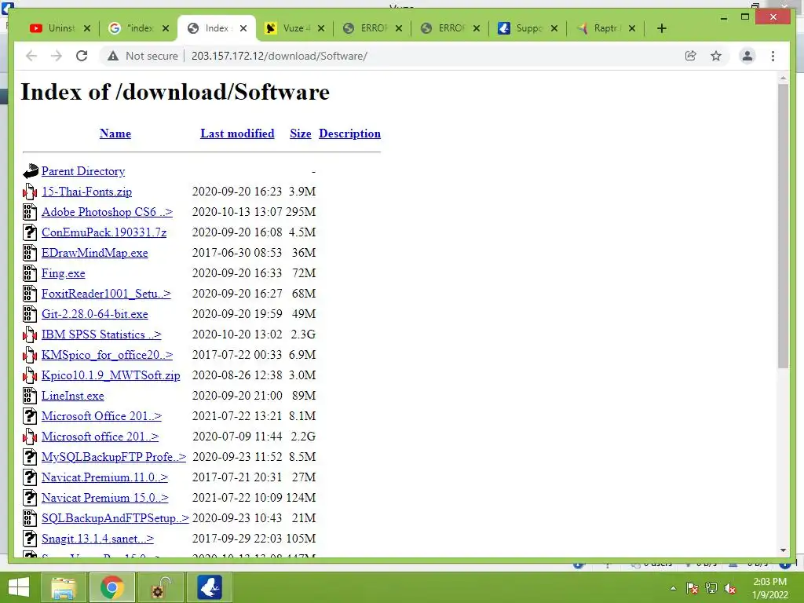804x603 pixels.
Task: Sort listing by Size column
Action: (301, 133)
